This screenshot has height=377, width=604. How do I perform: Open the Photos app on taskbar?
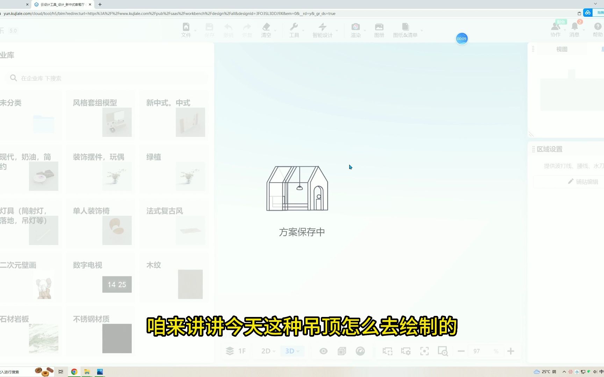(x=100, y=372)
